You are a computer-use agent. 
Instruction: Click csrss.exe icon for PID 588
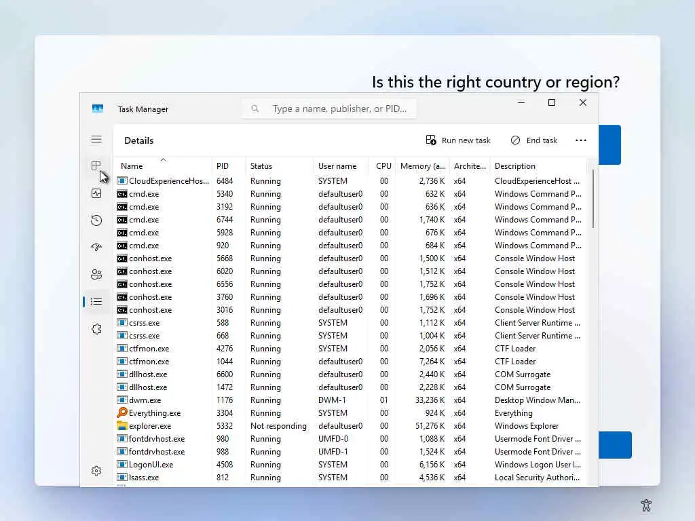pyautogui.click(x=122, y=322)
